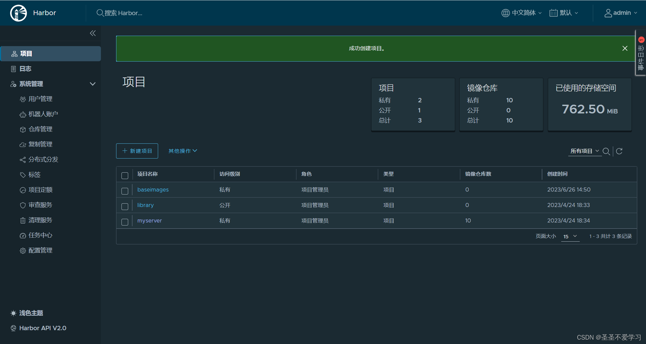
Task: Click the 项目定额 quota icon
Action: (23, 190)
